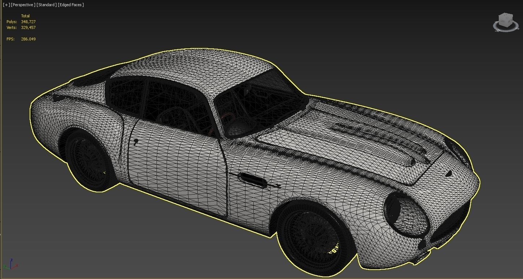
Task: Open the [+] viewport general menu
Action: (6, 5)
